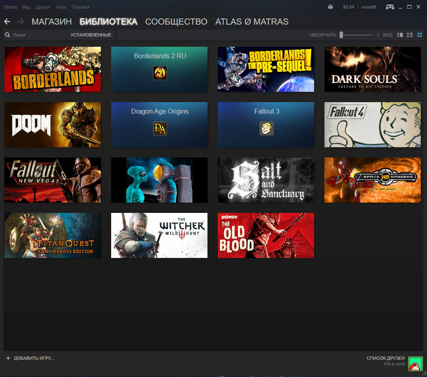This screenshot has height=377, width=427.
Task: Select Borderlands The Pre-Sequel tile
Action: [266, 69]
